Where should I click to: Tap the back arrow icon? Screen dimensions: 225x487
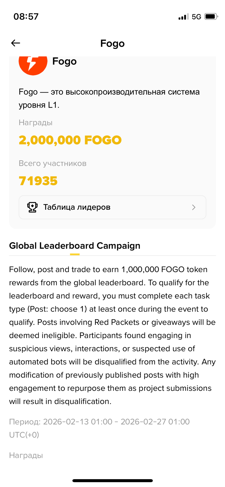(x=15, y=43)
